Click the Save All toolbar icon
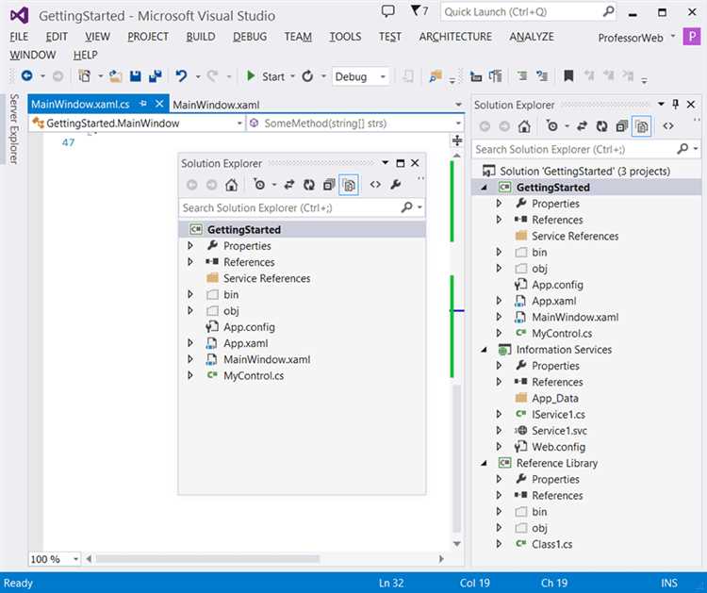The image size is (707, 593). (156, 76)
